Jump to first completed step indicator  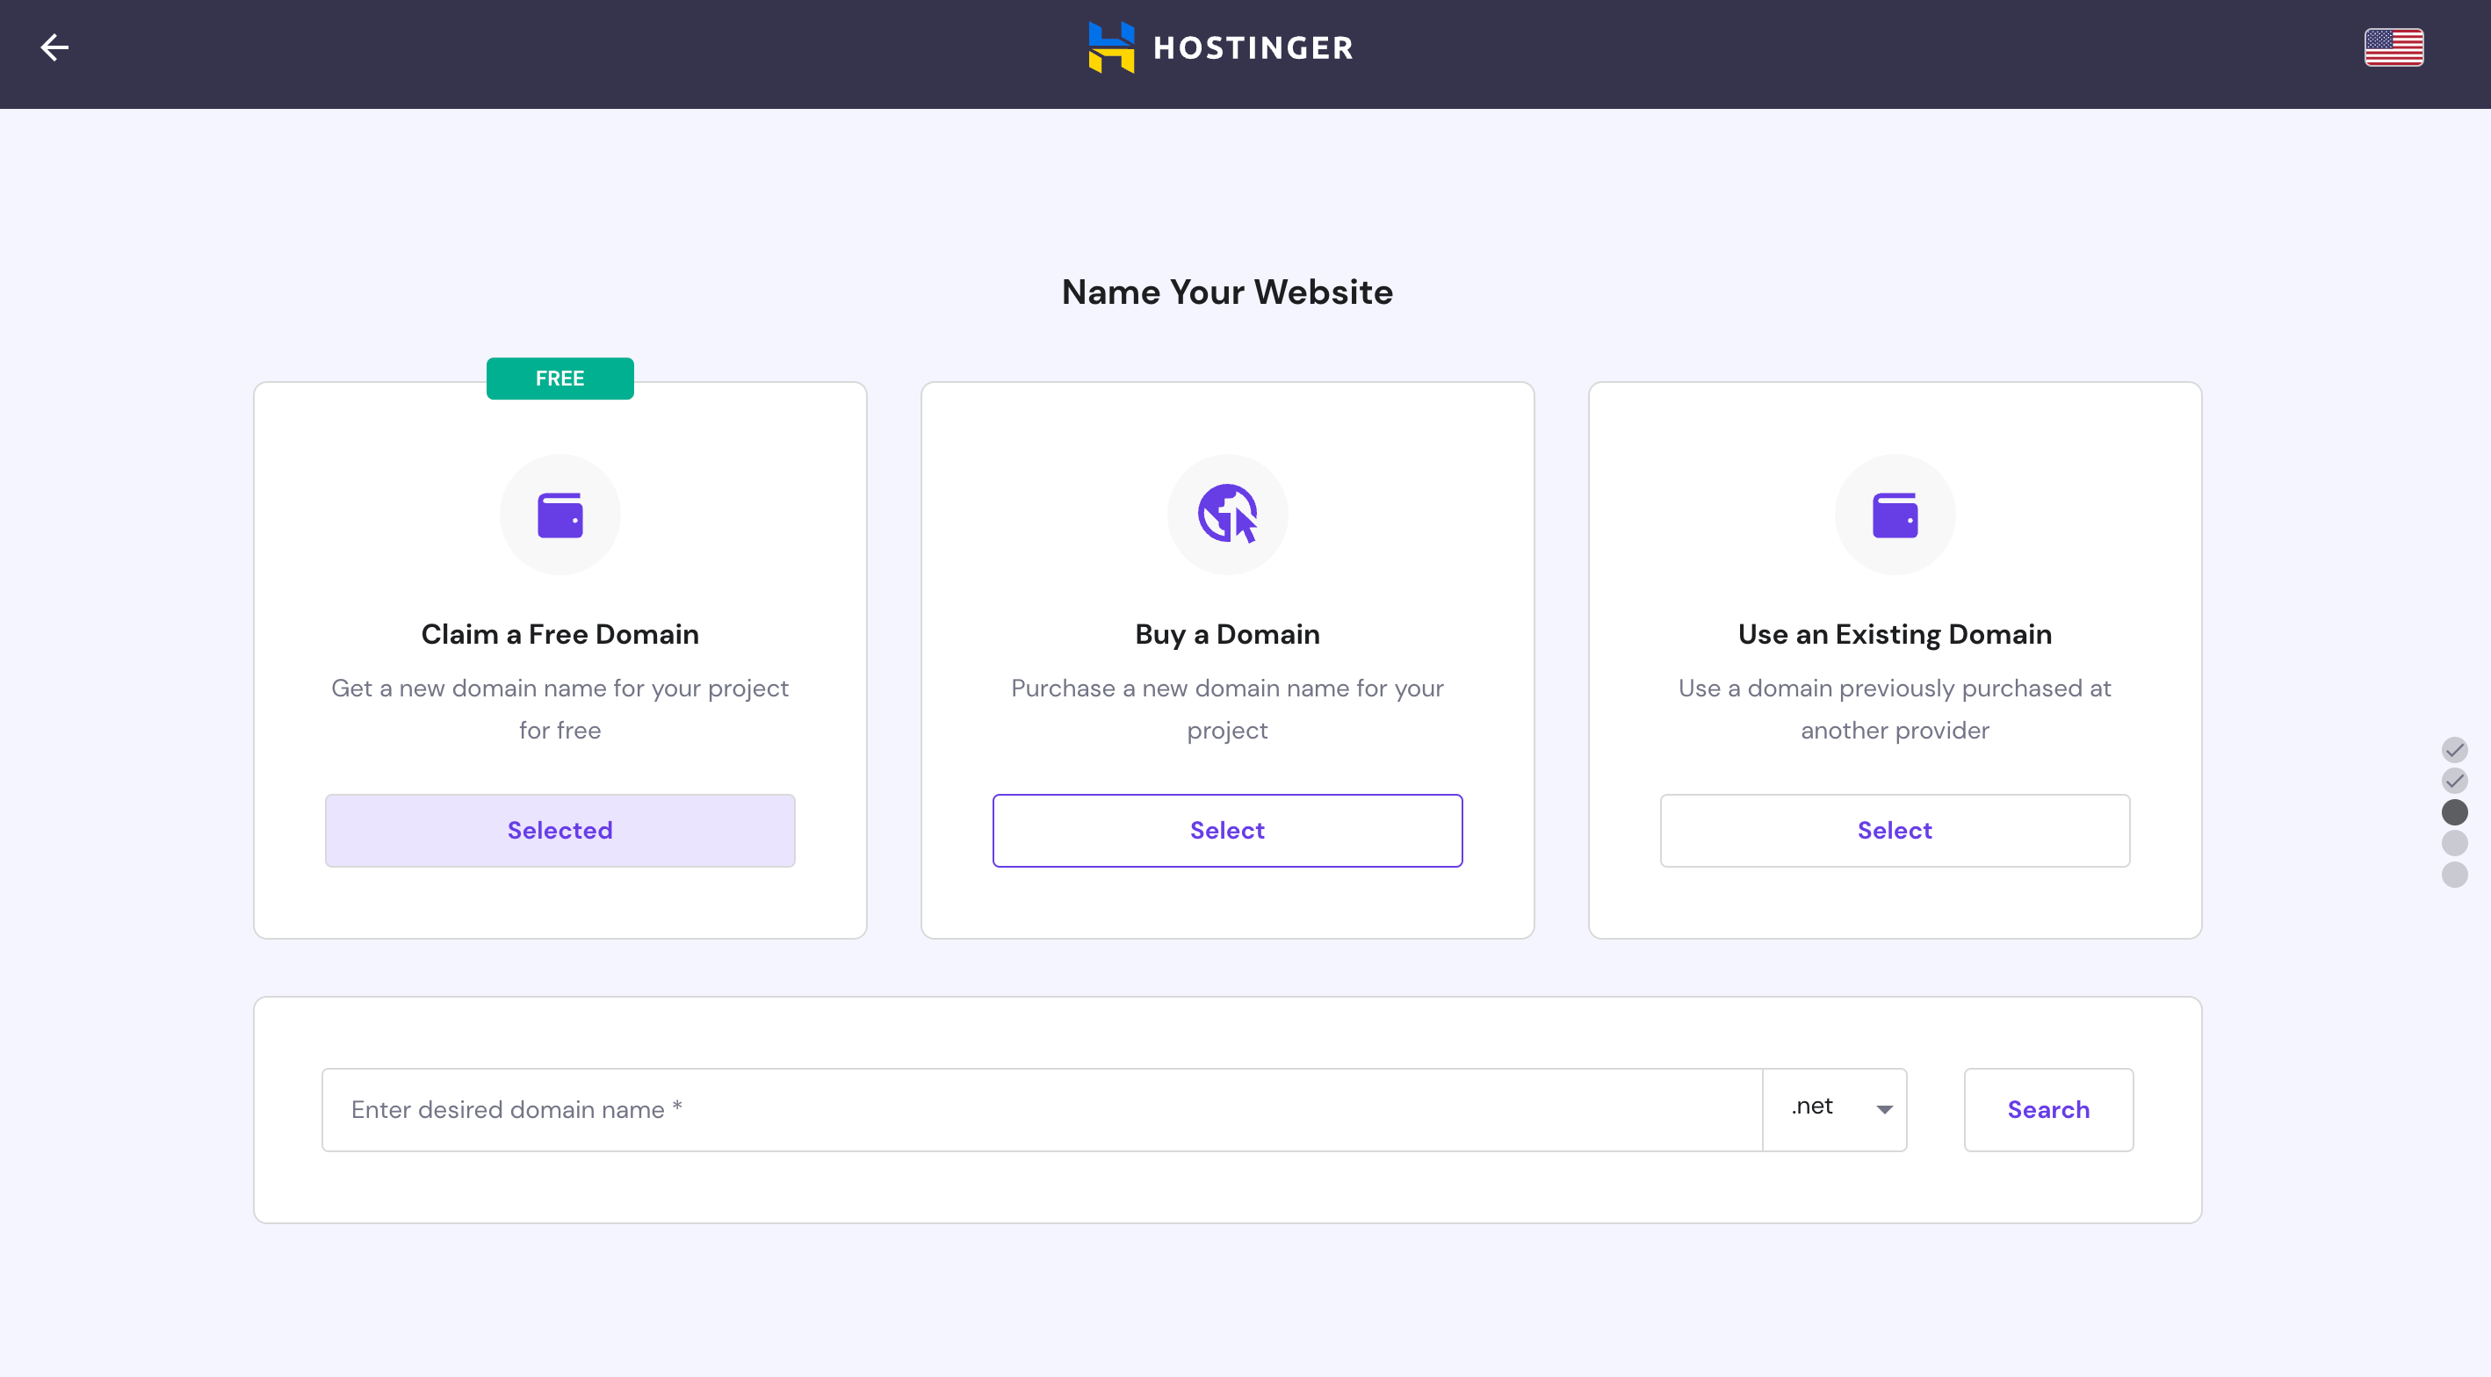2454,749
